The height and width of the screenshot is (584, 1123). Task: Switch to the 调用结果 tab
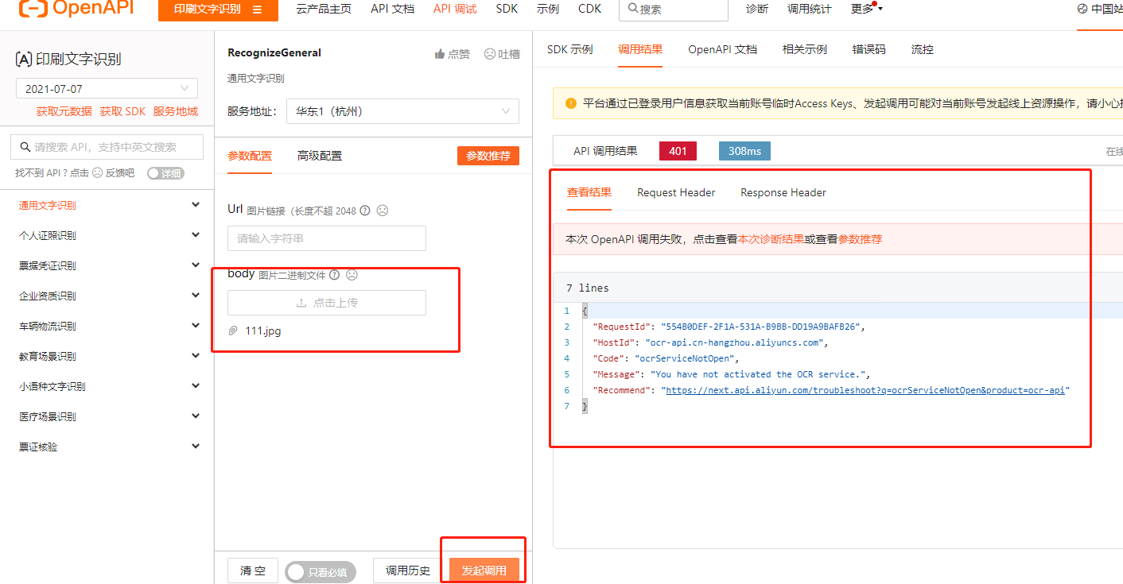tap(640, 49)
